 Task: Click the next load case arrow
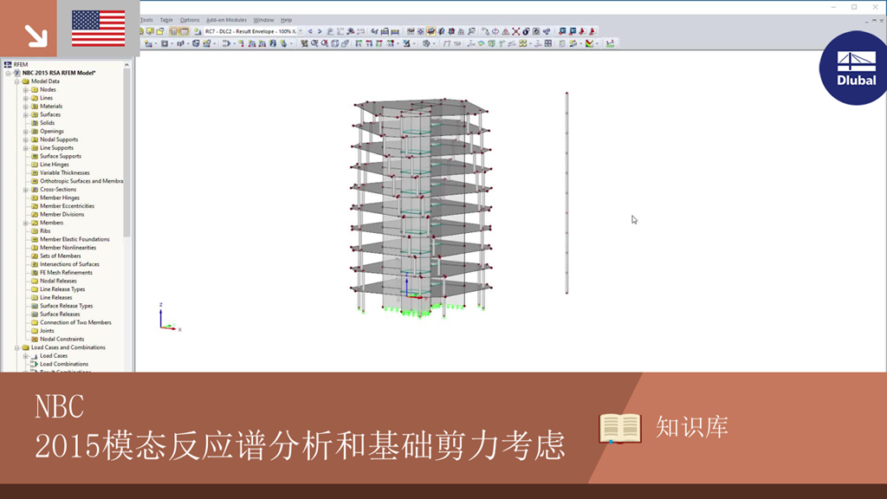click(320, 31)
